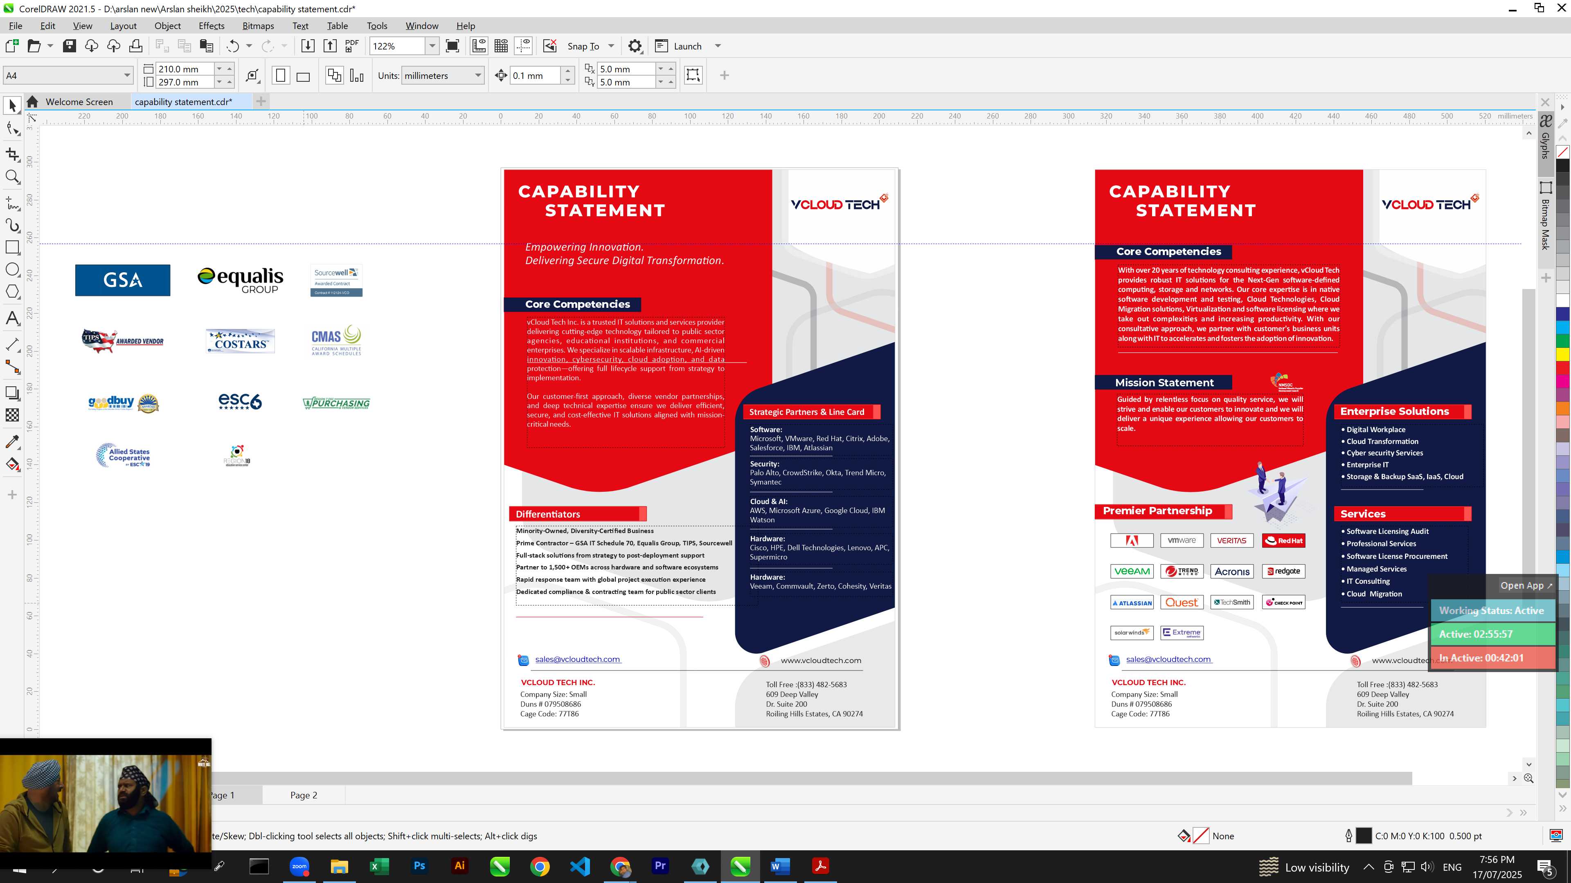The width and height of the screenshot is (1571, 883).
Task: Select the Transparency tool
Action: click(x=12, y=415)
